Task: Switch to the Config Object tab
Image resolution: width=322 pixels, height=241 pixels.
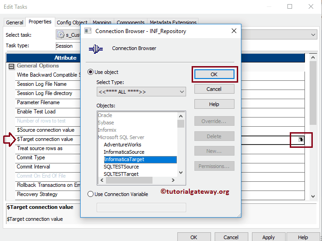Action: click(72, 22)
